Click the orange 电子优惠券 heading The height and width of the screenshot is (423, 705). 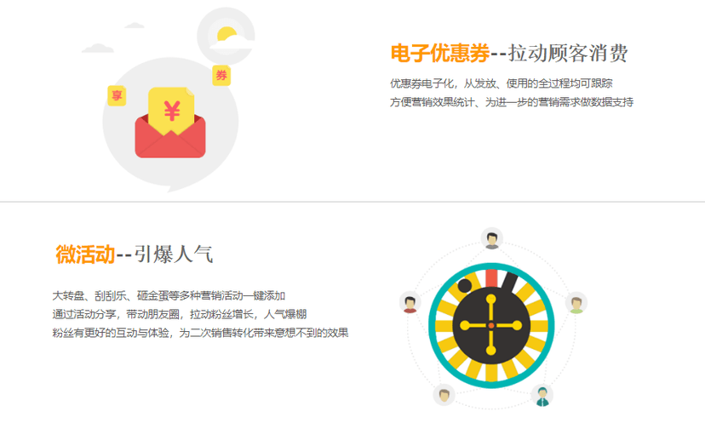pos(439,54)
